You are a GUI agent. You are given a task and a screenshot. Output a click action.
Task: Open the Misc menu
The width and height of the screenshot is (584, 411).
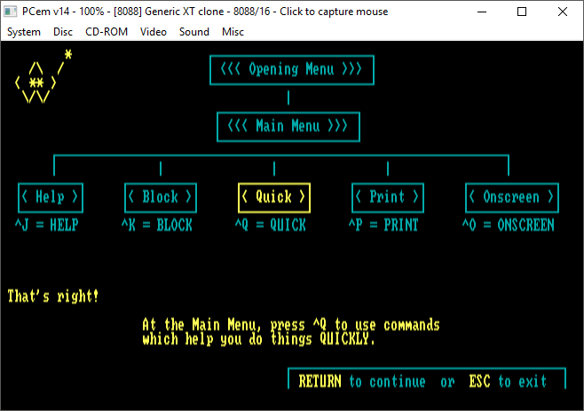click(x=233, y=32)
